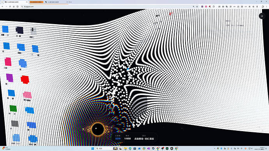
Task: Click the address bar showing kj.sgguo.com
Action: tap(106, 7)
